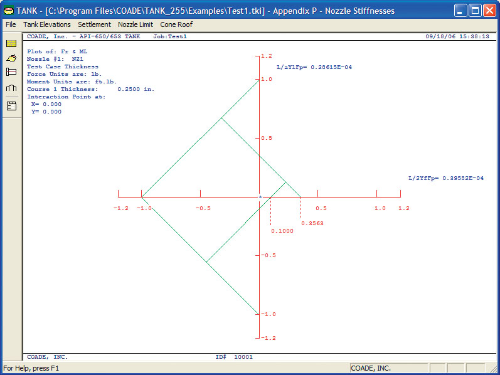Viewport: 500px width, 375px height.
Task: Click the cone roof supports icon
Action: 11,88
